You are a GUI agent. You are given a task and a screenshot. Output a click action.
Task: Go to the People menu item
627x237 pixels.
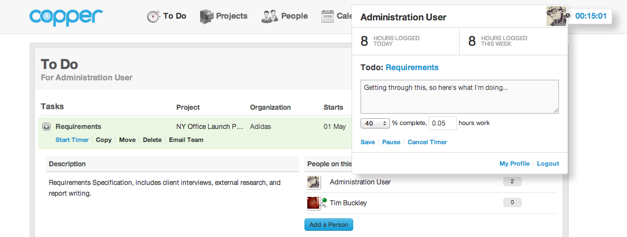[x=294, y=16]
